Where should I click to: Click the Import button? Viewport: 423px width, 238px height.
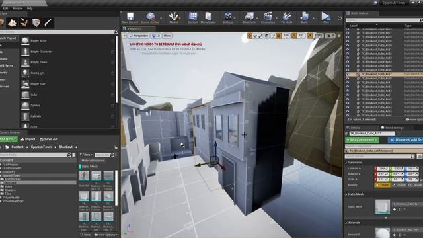pos(28,139)
